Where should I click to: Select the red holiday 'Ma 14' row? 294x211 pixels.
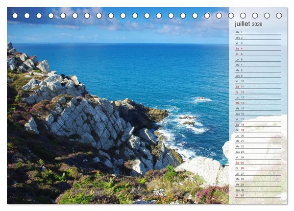[x=258, y=103]
